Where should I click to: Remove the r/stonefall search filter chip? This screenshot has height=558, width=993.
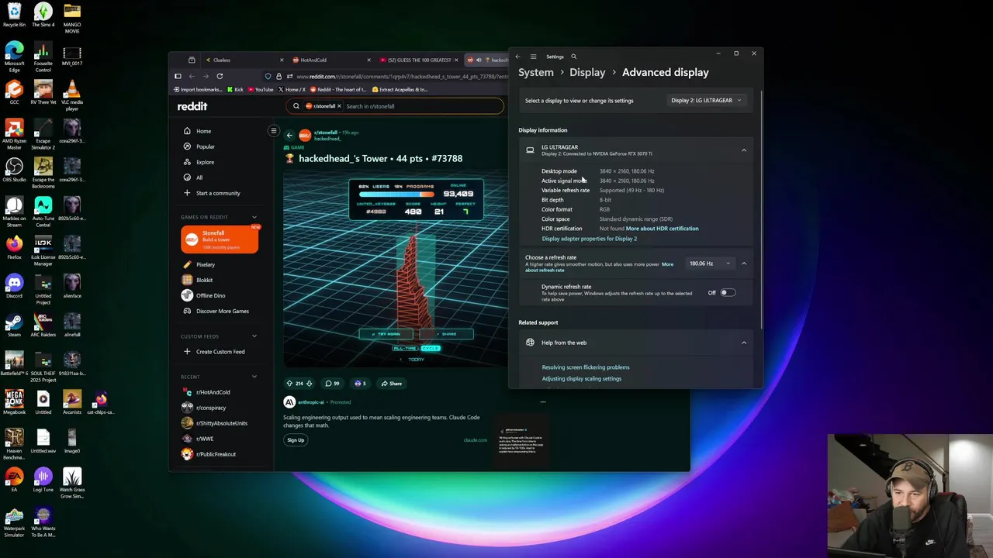338,106
